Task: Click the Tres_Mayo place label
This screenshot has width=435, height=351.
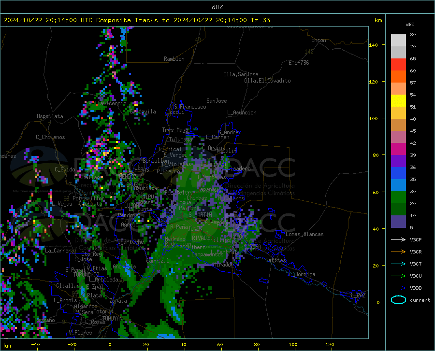Action: coord(175,130)
